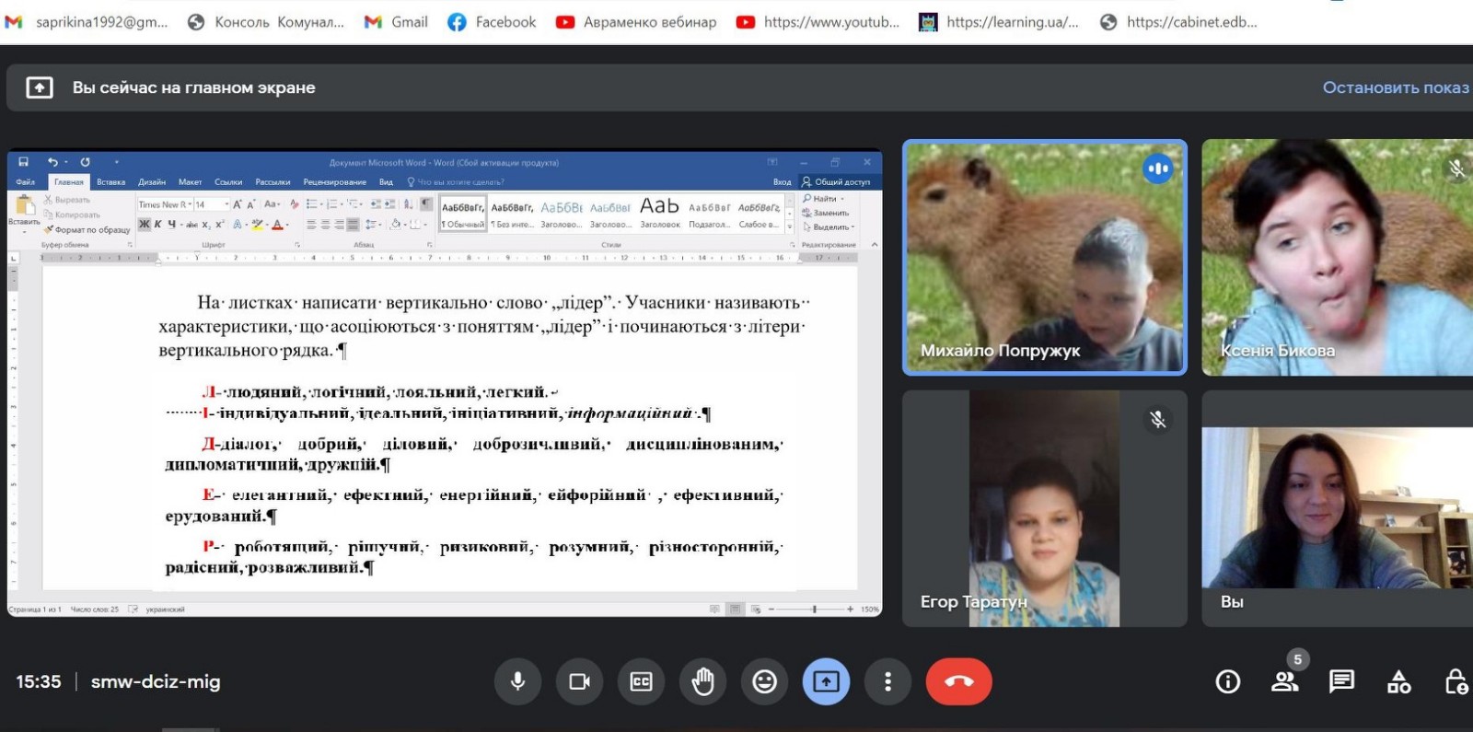Turn off the camera
Viewport: 1473px width, 732px height.
pos(580,681)
